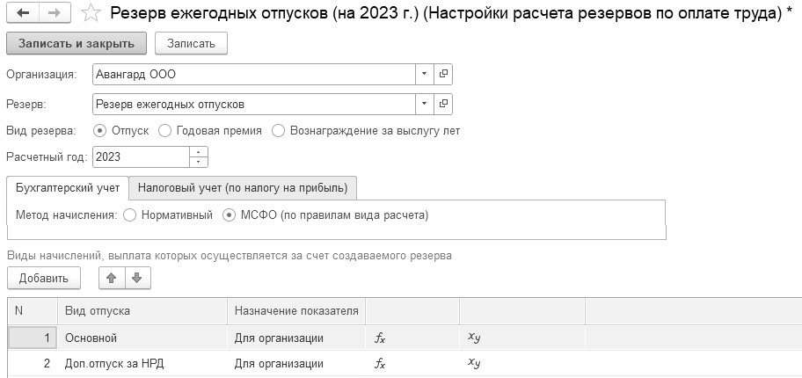Open the Бухгалтерский учет tab
Image resolution: width=802 pixels, height=378 pixels.
coord(68,188)
